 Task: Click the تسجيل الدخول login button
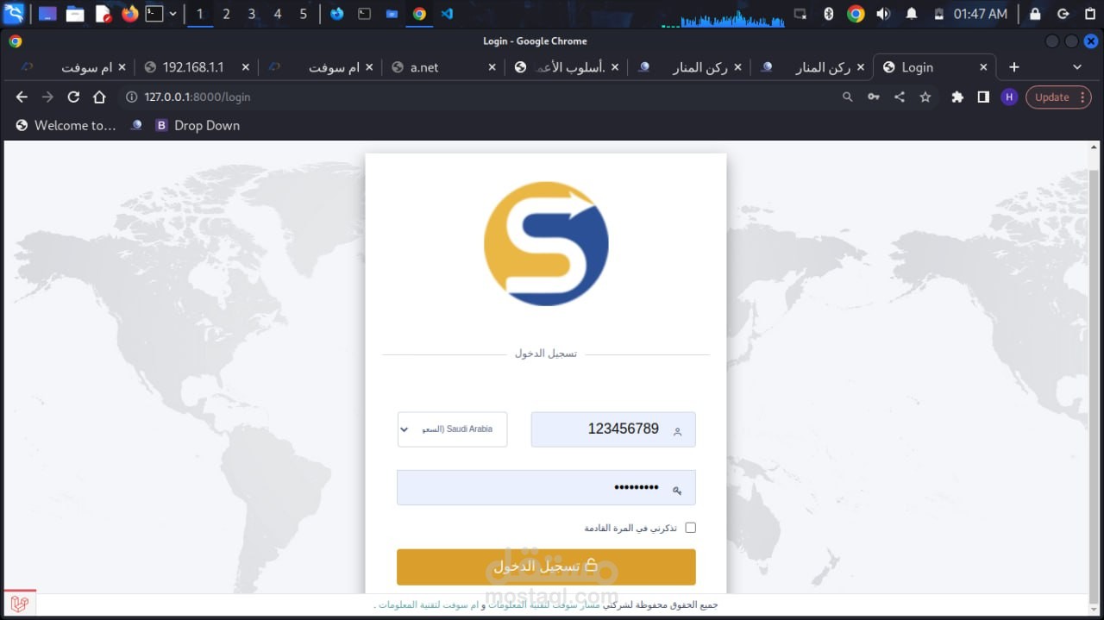tap(546, 567)
